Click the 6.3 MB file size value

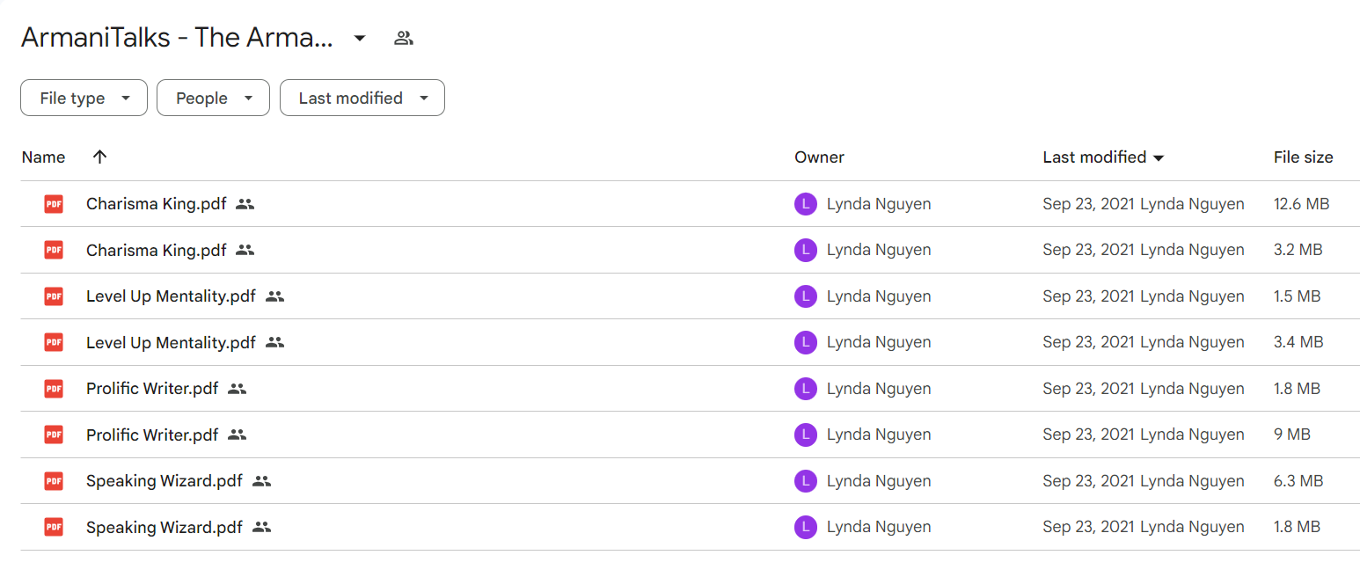click(x=1298, y=481)
